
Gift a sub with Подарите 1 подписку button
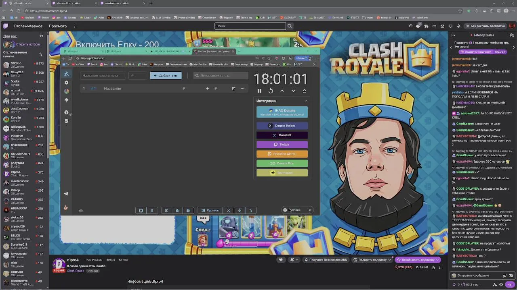point(483,52)
